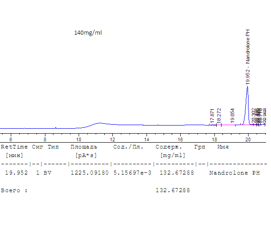Click the 19.054 retention time label
This screenshot has height=243, width=271.
232,115
